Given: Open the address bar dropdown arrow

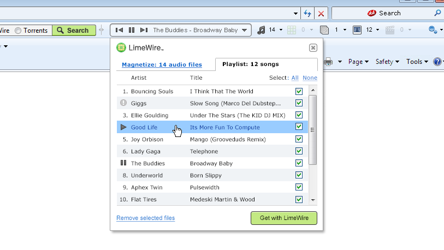Looking at the screenshot, I should pyautogui.click(x=295, y=13).
